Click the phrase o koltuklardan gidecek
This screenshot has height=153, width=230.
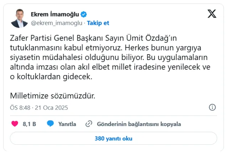click(51, 76)
